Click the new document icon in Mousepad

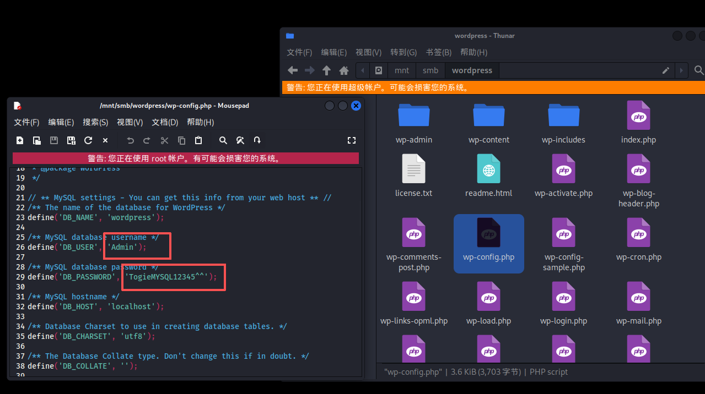20,140
